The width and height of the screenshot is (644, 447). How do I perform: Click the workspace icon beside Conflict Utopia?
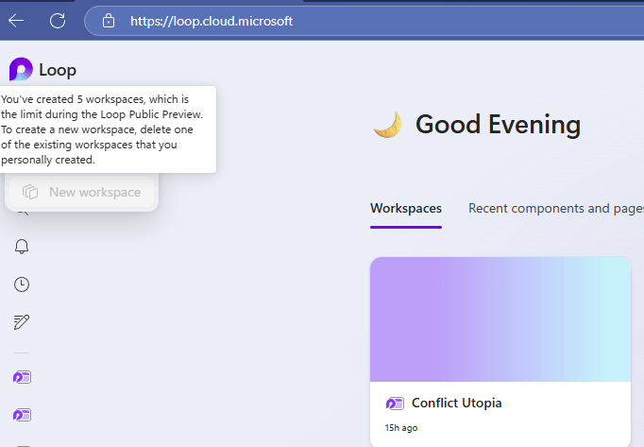click(395, 404)
